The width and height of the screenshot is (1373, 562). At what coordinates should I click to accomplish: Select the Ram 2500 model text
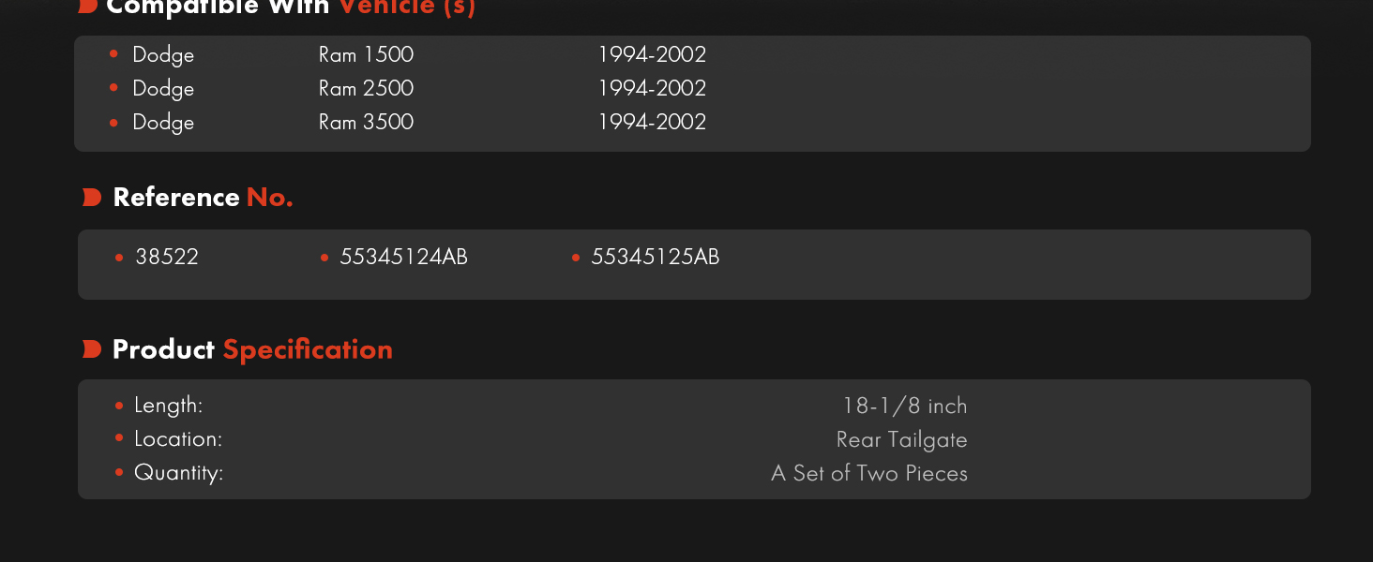[x=366, y=89]
